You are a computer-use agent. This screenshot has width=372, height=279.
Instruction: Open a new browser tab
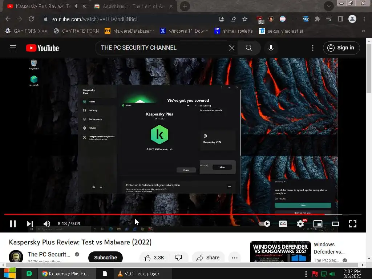point(185,6)
